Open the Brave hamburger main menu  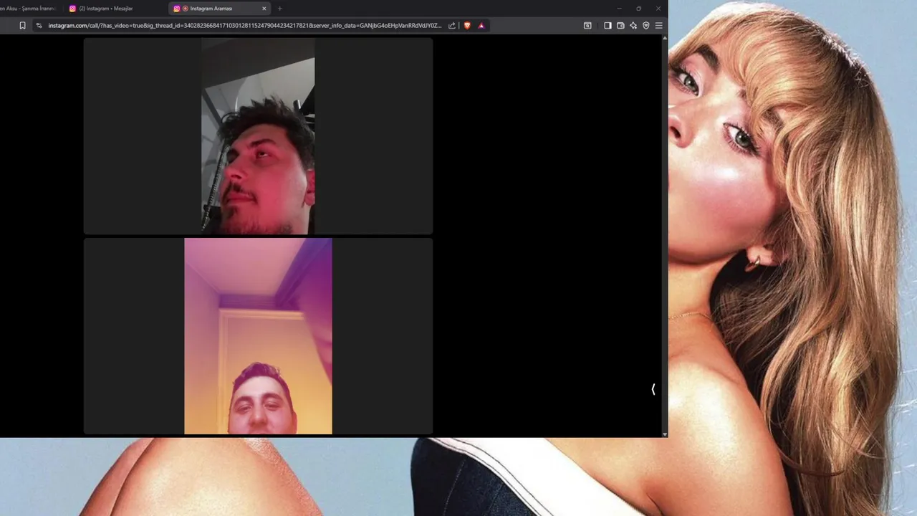(659, 25)
